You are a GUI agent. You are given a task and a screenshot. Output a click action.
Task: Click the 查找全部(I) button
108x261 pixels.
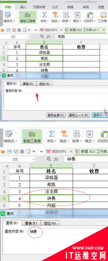pyautogui.click(x=56, y=115)
